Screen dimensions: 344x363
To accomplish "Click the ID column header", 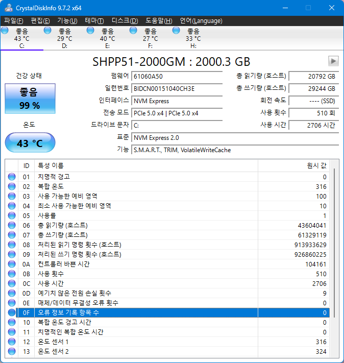I will [26, 166].
